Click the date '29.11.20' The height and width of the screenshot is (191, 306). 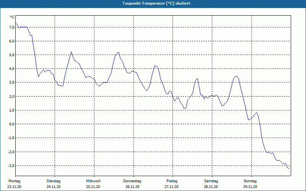[250, 187]
